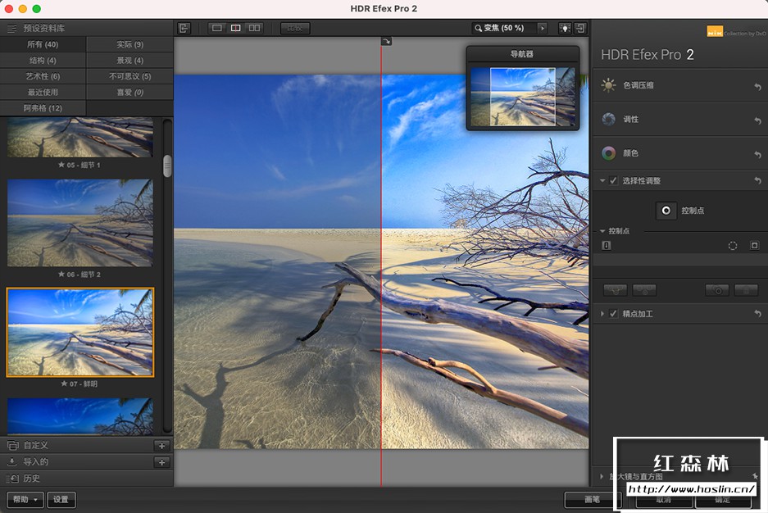Image resolution: width=768 pixels, height=513 pixels.
Task: Switch to single image view mode
Action: click(216, 28)
